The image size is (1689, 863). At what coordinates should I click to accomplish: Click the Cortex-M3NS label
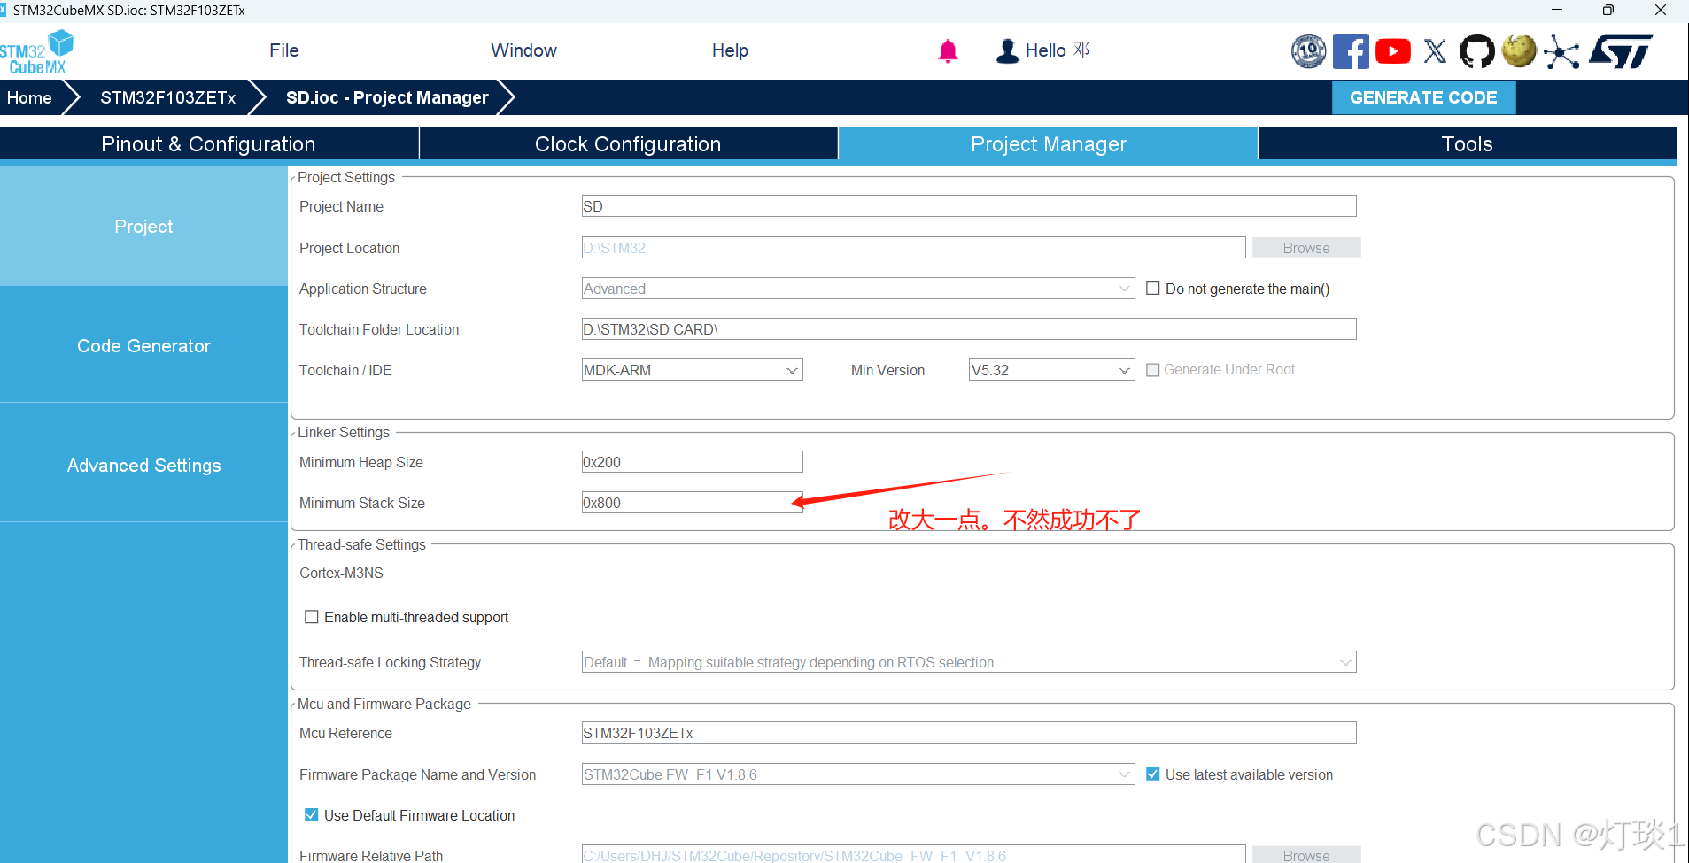tap(341, 574)
